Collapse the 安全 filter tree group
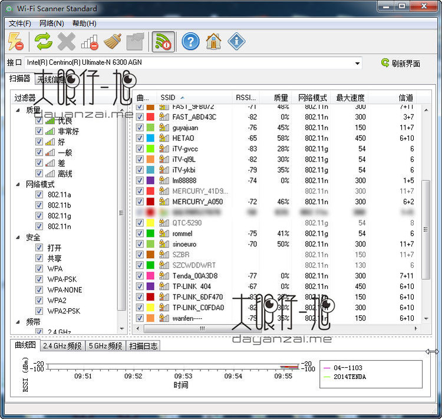 [18, 237]
